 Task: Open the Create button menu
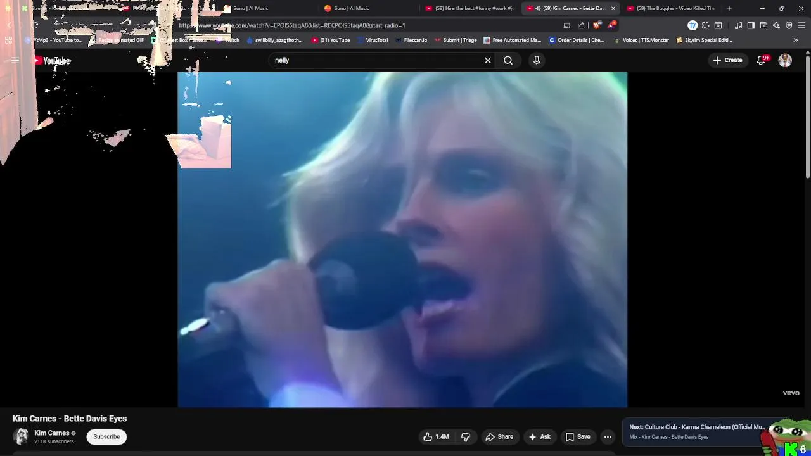(x=727, y=60)
